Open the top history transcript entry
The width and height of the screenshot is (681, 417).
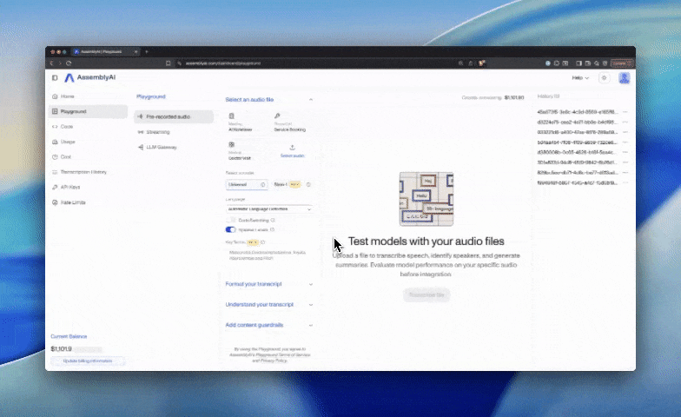click(577, 112)
